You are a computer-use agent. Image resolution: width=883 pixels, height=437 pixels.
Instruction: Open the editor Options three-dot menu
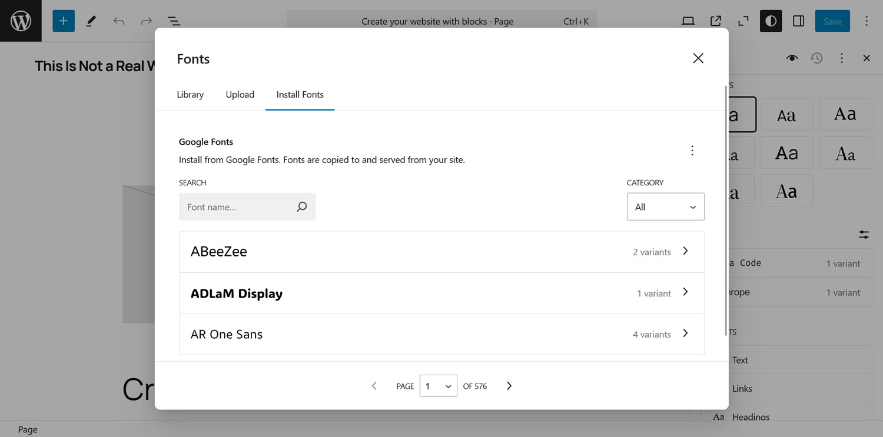[x=866, y=21]
